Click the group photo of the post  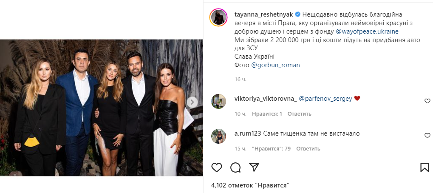(102, 108)
